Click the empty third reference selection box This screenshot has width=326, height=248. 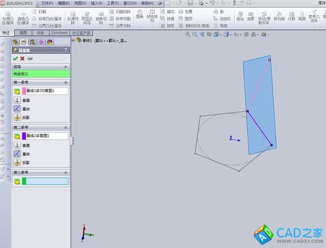click(x=47, y=181)
